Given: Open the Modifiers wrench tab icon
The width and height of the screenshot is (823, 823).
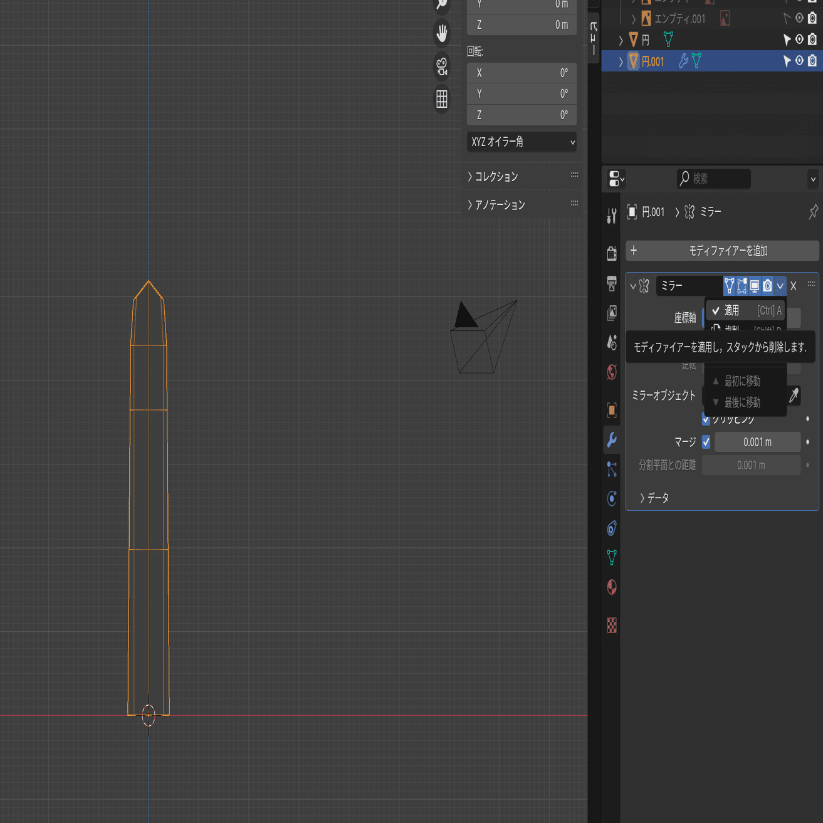Looking at the screenshot, I should point(612,439).
